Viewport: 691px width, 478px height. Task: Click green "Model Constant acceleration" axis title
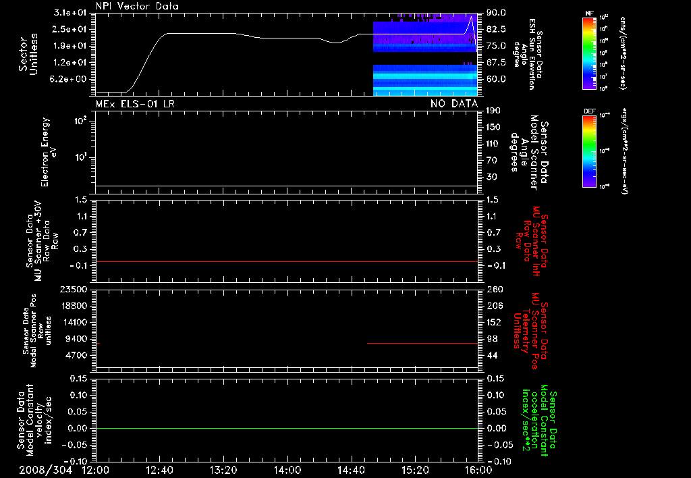pos(539,421)
